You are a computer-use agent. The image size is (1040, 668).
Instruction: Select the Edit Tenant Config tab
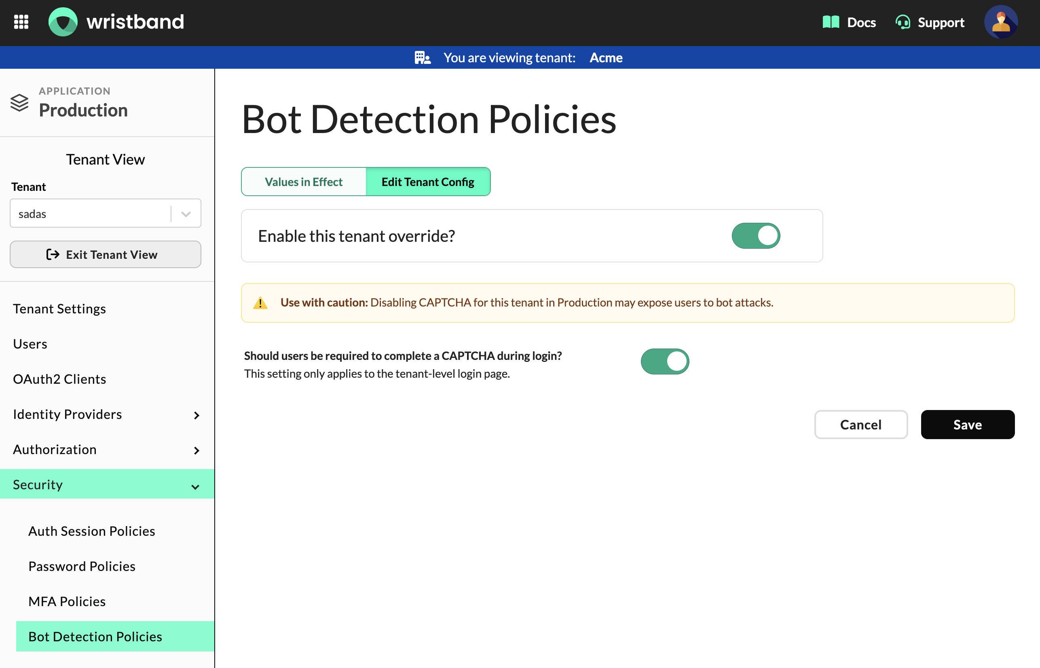pyautogui.click(x=428, y=182)
